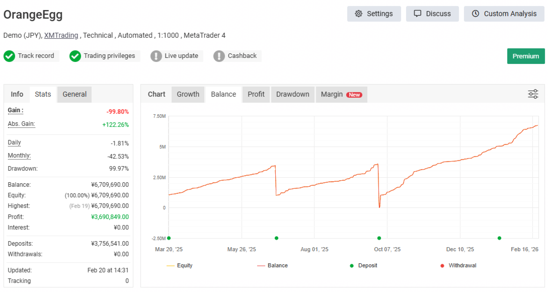
Task: Click the Settings gear icon
Action: [359, 14]
